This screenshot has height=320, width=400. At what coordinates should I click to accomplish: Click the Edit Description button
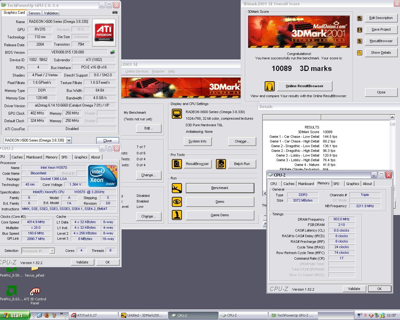point(381,18)
